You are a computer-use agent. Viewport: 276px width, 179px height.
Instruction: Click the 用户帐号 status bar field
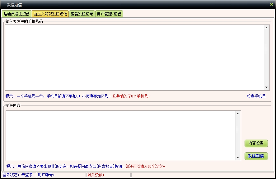click(x=61, y=175)
